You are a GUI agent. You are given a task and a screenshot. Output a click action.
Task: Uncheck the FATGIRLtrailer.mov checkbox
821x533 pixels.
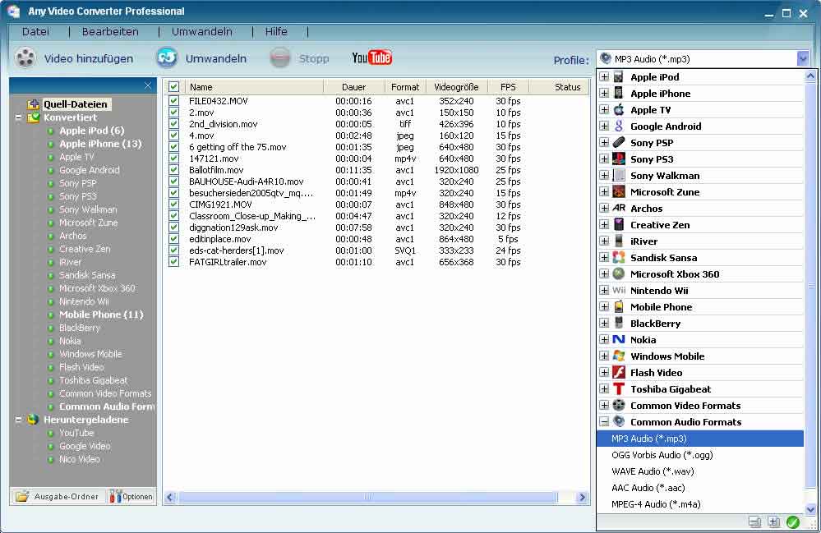pos(174,261)
